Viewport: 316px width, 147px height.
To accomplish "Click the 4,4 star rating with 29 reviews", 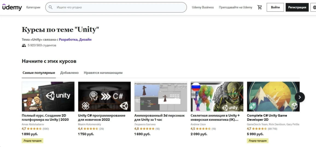I will [x=91, y=129].
